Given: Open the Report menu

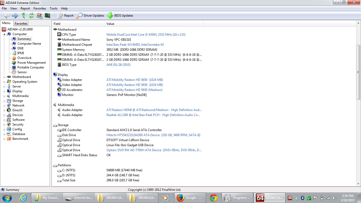Looking at the screenshot, I should point(25,8).
